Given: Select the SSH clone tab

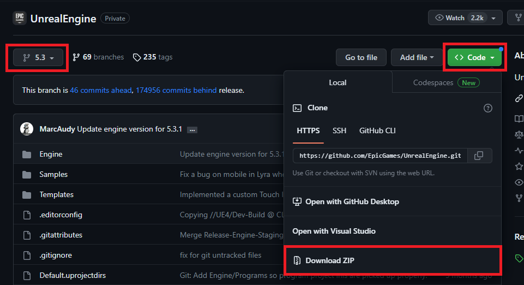Looking at the screenshot, I should 340,131.
